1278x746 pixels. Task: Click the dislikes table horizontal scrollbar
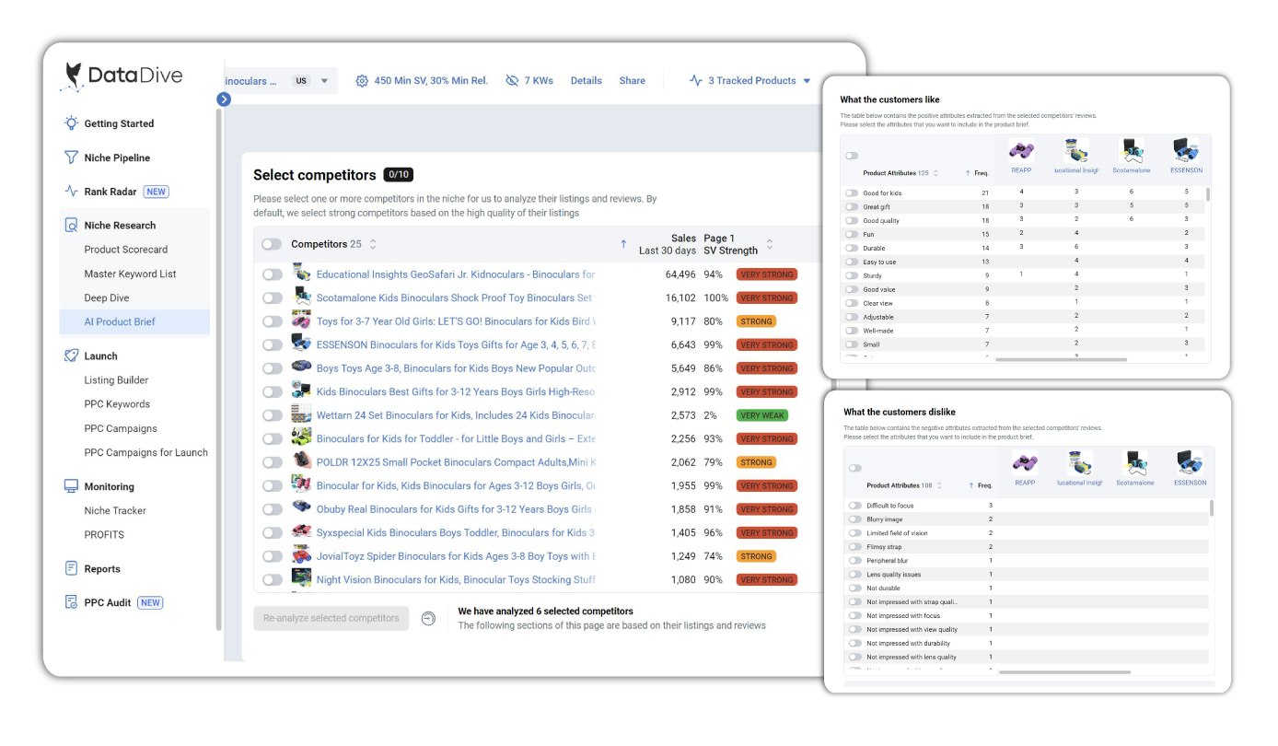point(1065,672)
